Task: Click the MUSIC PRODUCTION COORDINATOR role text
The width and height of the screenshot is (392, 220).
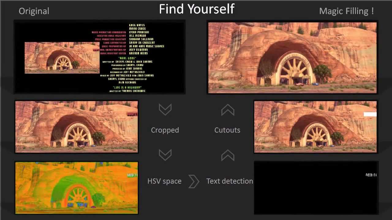Action: coord(109,32)
